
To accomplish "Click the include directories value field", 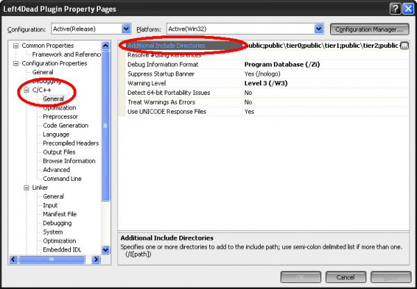I will click(322, 46).
